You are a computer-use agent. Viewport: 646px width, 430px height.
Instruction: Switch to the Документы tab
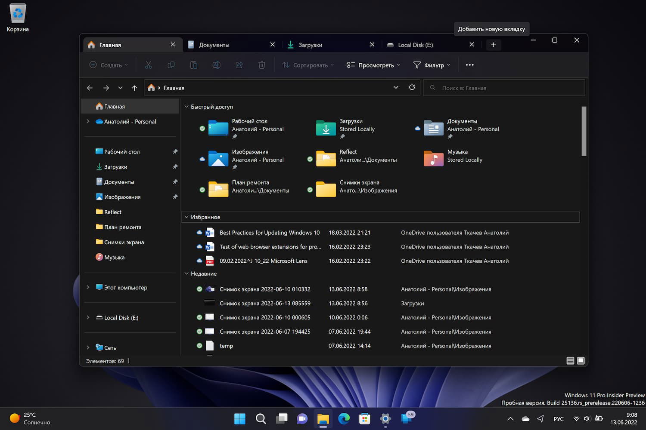click(214, 45)
